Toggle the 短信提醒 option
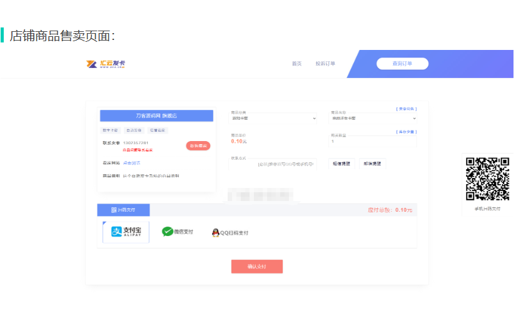This screenshot has width=516, height=309. coord(341,164)
